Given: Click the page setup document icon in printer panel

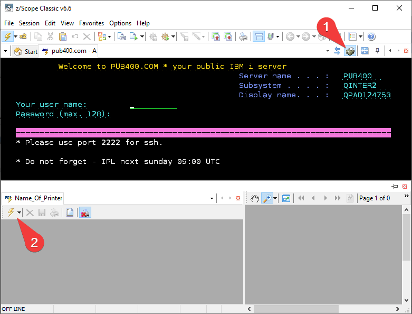Looking at the screenshot, I should [70, 213].
